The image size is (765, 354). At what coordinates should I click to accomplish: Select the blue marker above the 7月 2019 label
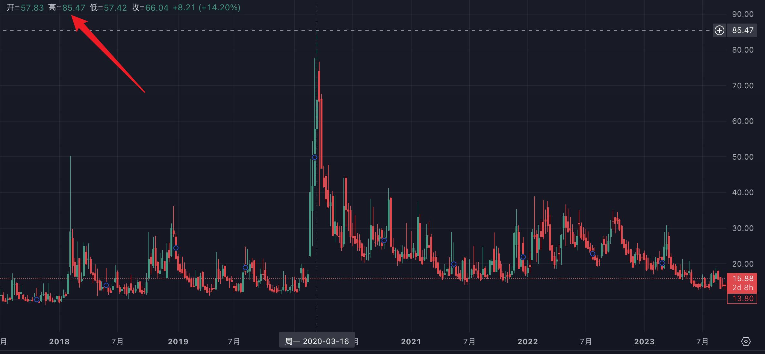(x=245, y=267)
